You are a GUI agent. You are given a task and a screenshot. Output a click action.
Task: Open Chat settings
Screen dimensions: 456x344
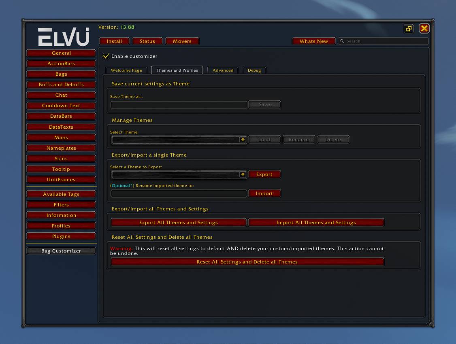click(x=61, y=95)
